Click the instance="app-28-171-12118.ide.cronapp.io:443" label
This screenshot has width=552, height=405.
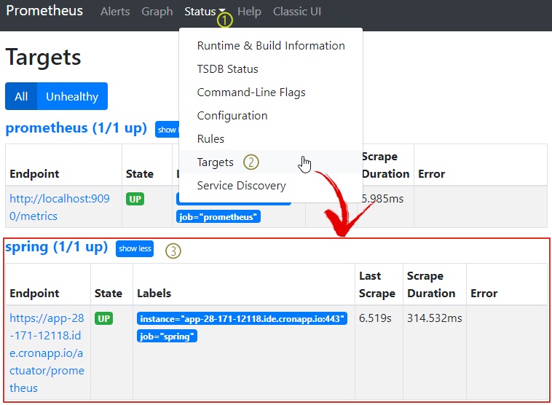[243, 319]
